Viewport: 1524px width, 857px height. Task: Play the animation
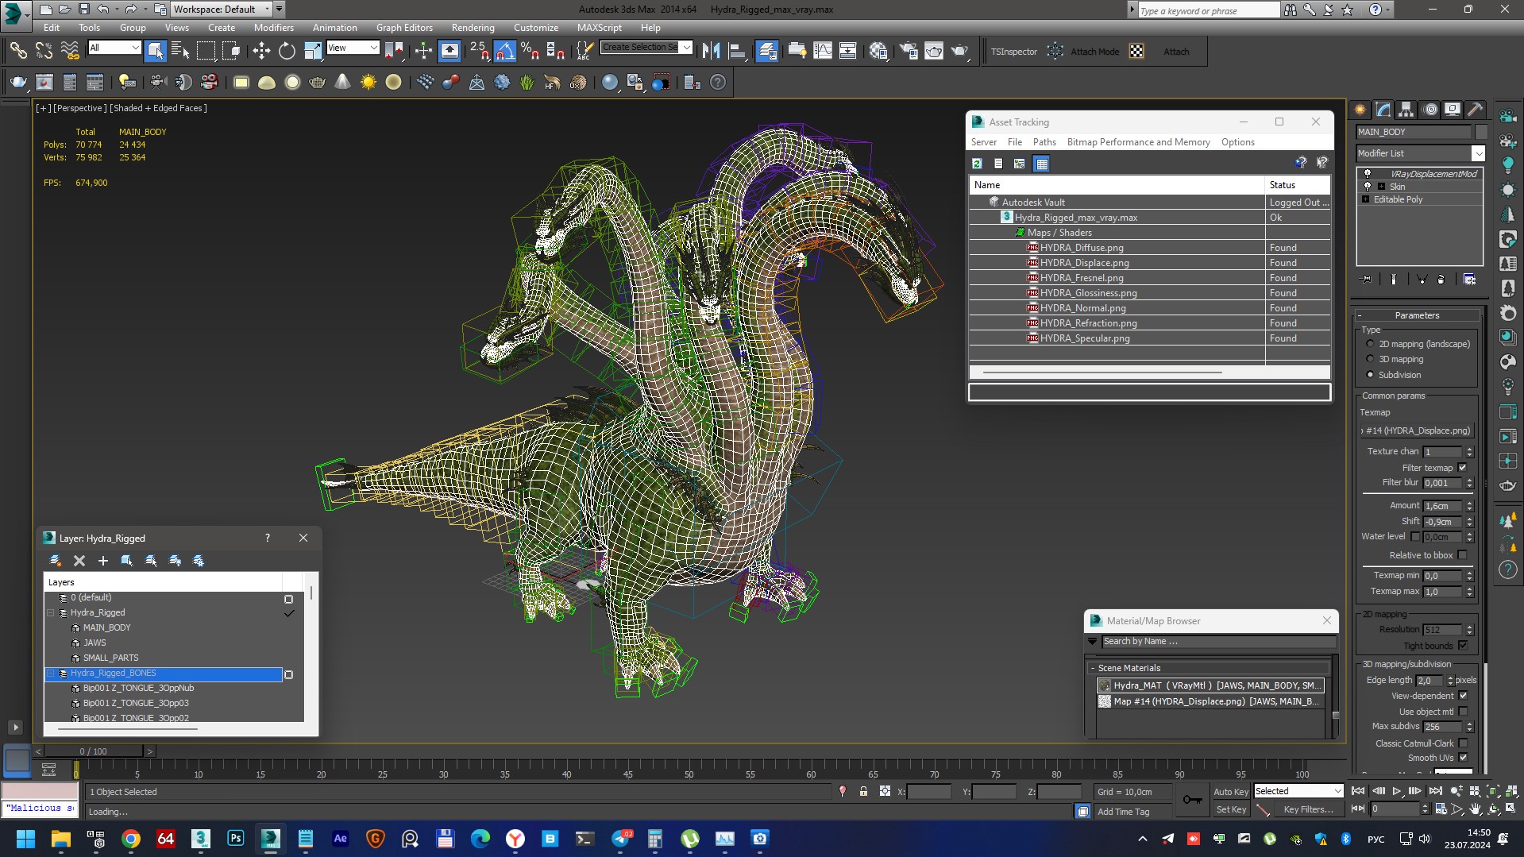[1396, 791]
